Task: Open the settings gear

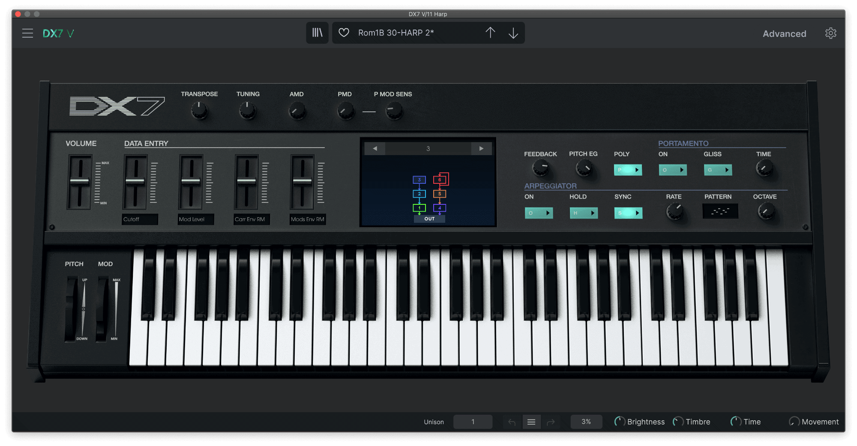Action: pyautogui.click(x=831, y=33)
